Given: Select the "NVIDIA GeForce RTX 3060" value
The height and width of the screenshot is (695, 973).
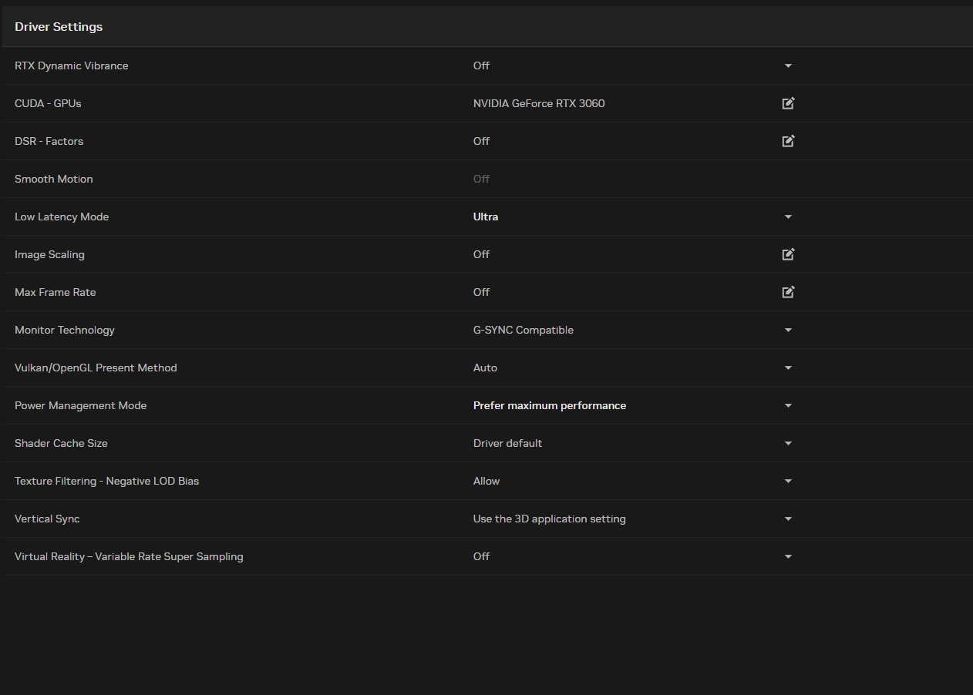Looking at the screenshot, I should [538, 103].
